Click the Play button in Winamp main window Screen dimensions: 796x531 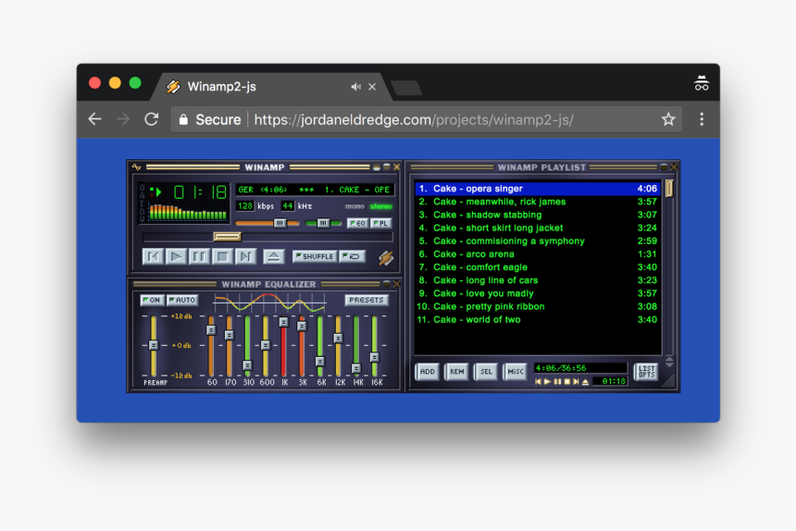[x=176, y=256]
